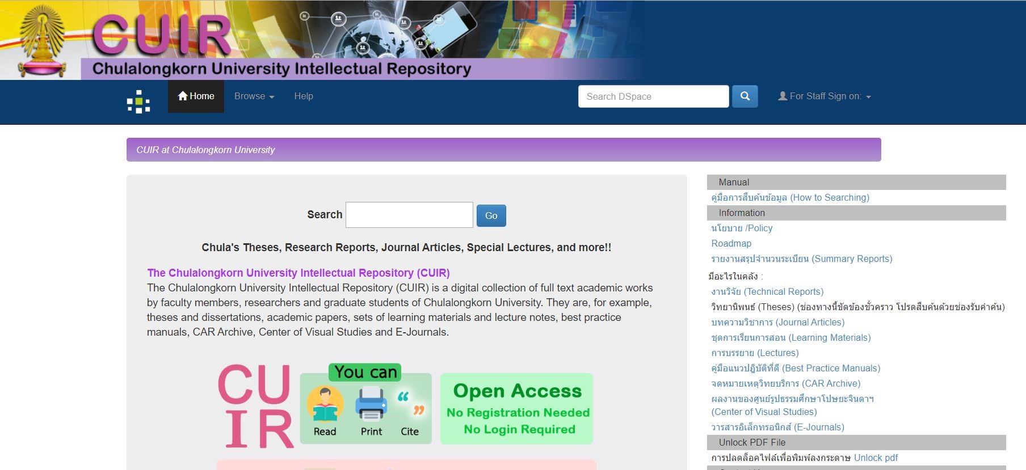Click the Open Access green banner panel
The height and width of the screenshot is (470, 1026).
(x=516, y=408)
